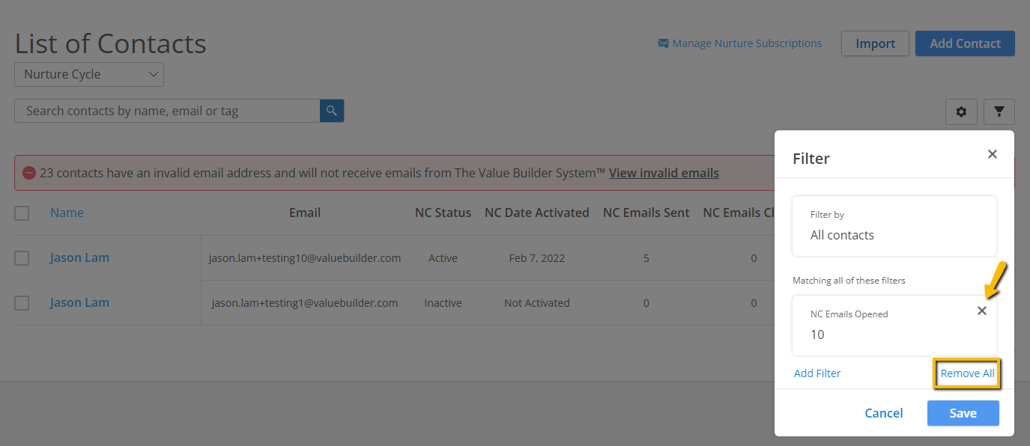The width and height of the screenshot is (1030, 446).
Task: Click the funnel filter icon
Action: [x=999, y=112]
